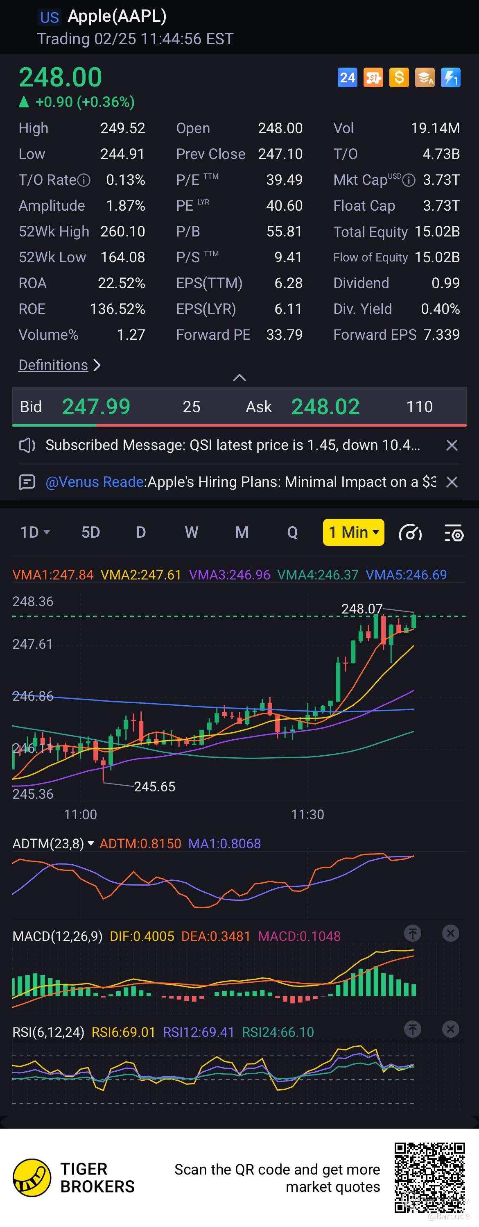Tap the orange short-interest icon
479x1227 pixels.
point(373,77)
